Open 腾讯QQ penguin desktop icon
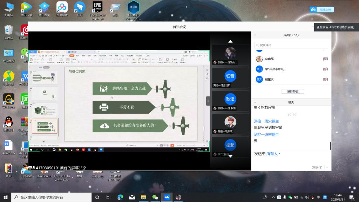Screen dimensions: 359x202 [9, 123]
